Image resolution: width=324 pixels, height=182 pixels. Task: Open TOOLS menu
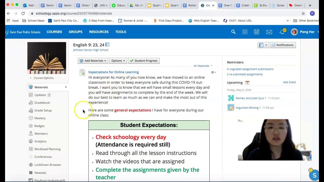click(120, 32)
